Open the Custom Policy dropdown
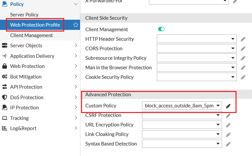252x156 pixels. coord(182,106)
